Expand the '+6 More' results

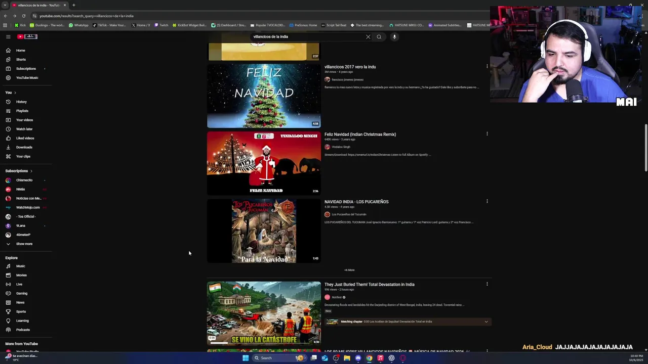coord(349,270)
